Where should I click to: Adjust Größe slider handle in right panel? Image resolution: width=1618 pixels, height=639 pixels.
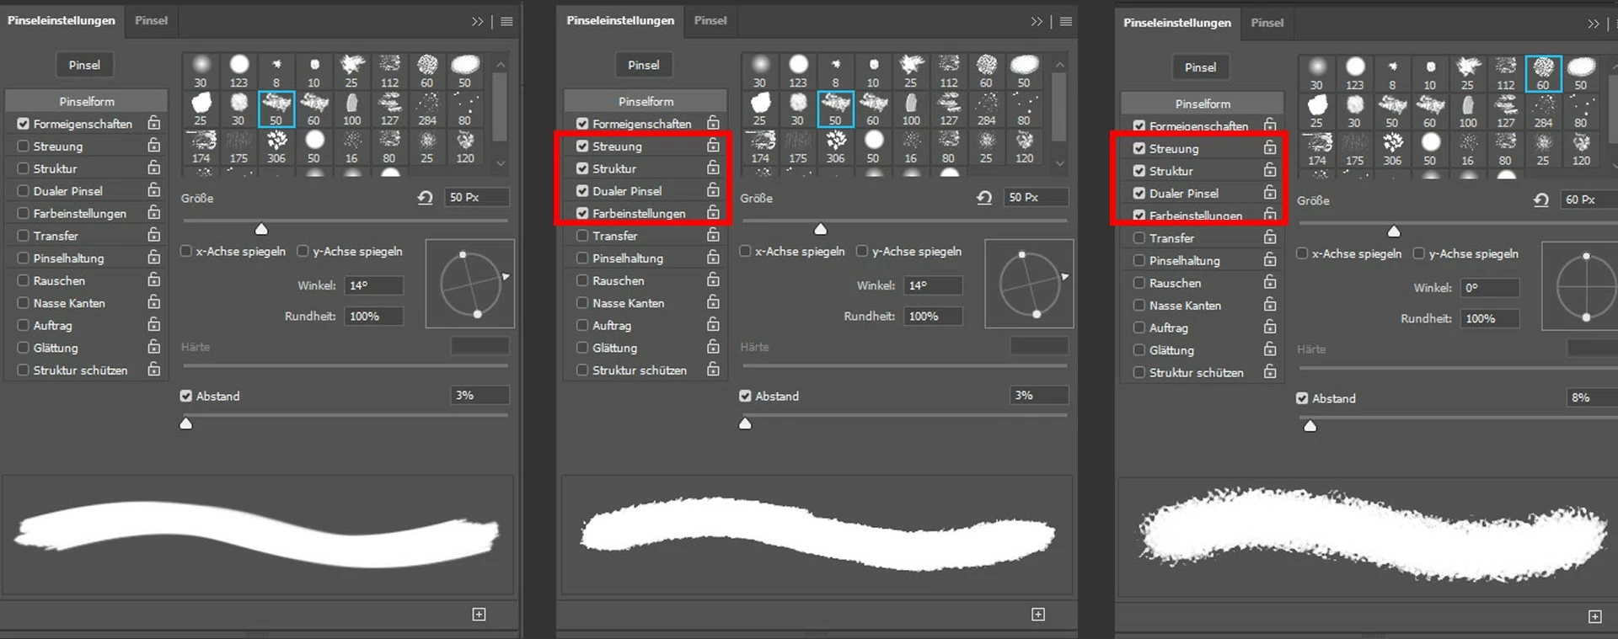click(1394, 232)
